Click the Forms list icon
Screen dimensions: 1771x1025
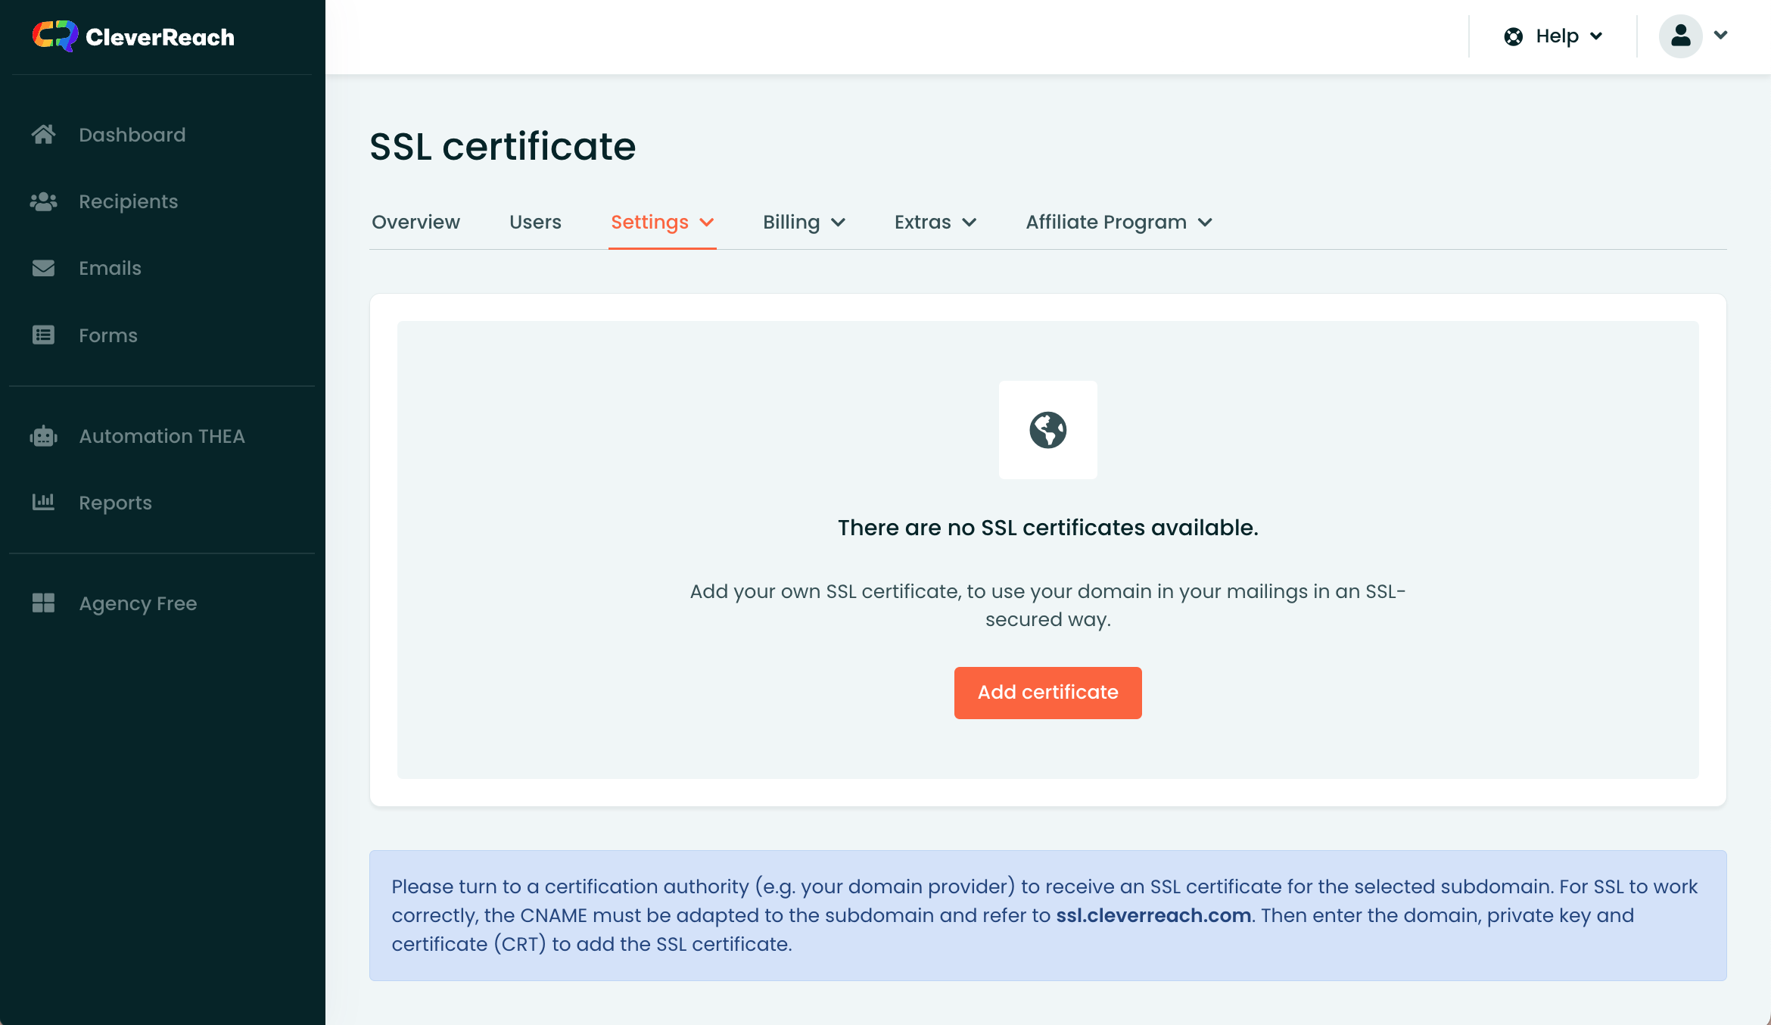(43, 335)
